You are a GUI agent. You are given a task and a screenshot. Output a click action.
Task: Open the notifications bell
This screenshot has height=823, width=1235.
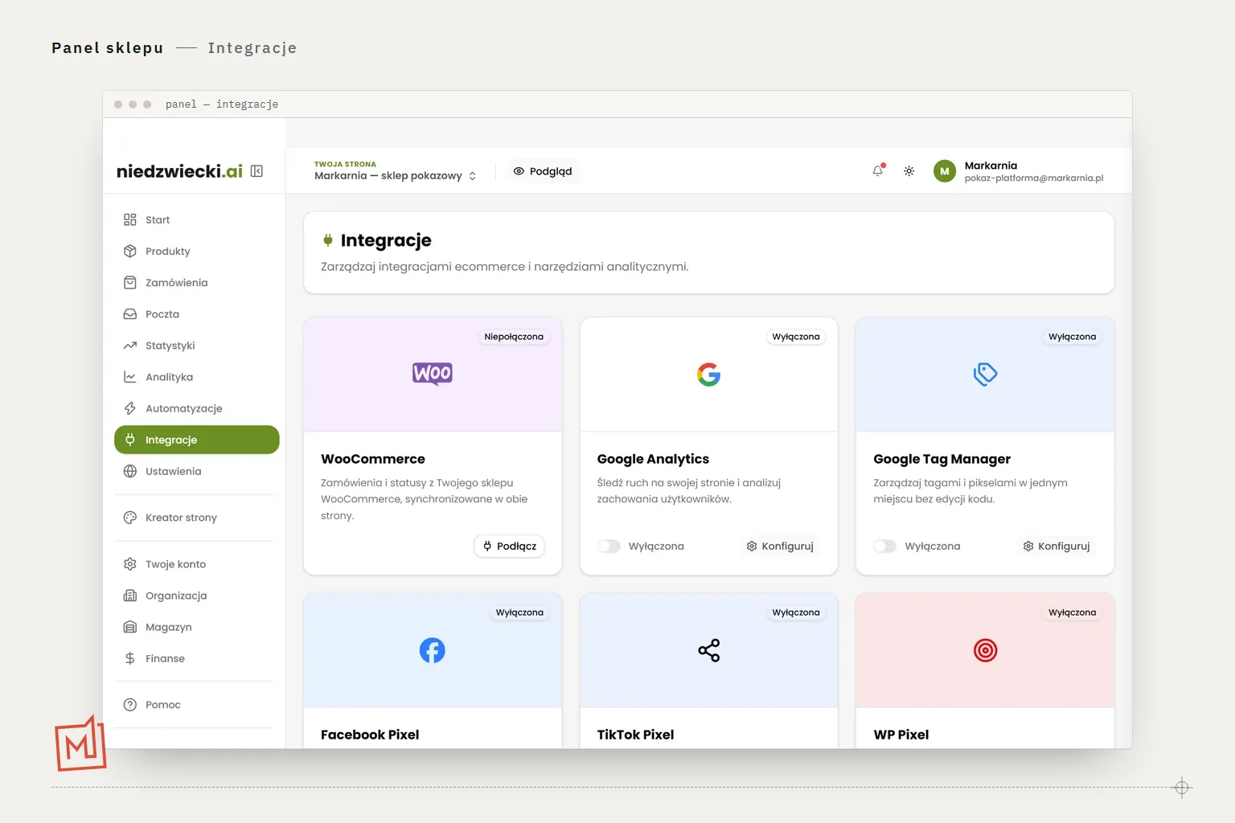(878, 171)
